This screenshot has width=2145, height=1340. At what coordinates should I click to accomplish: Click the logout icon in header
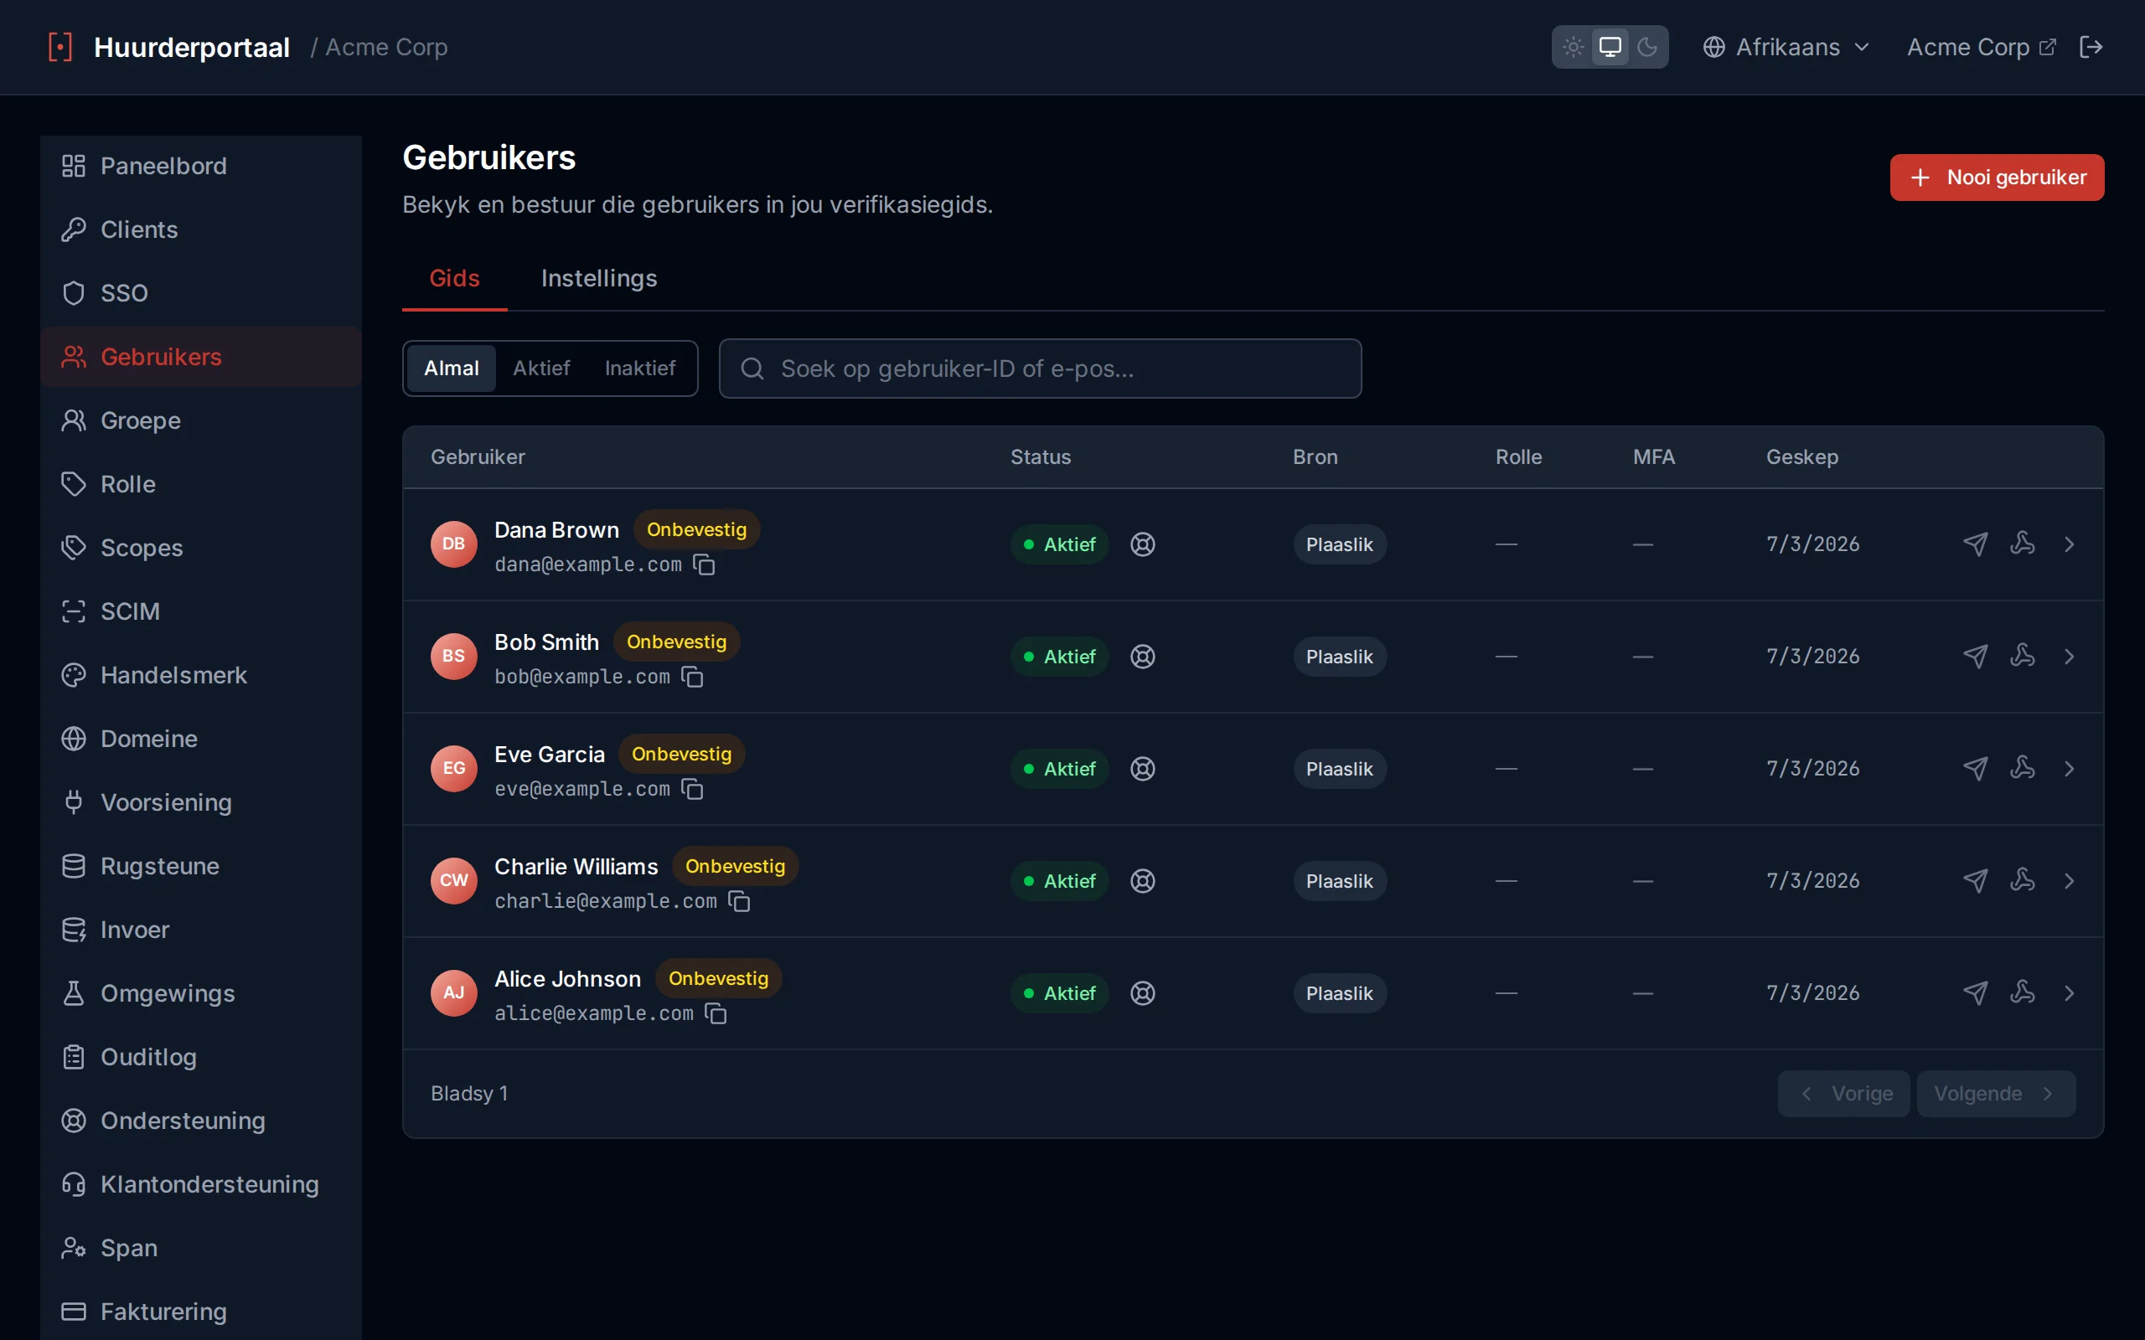(x=2090, y=47)
